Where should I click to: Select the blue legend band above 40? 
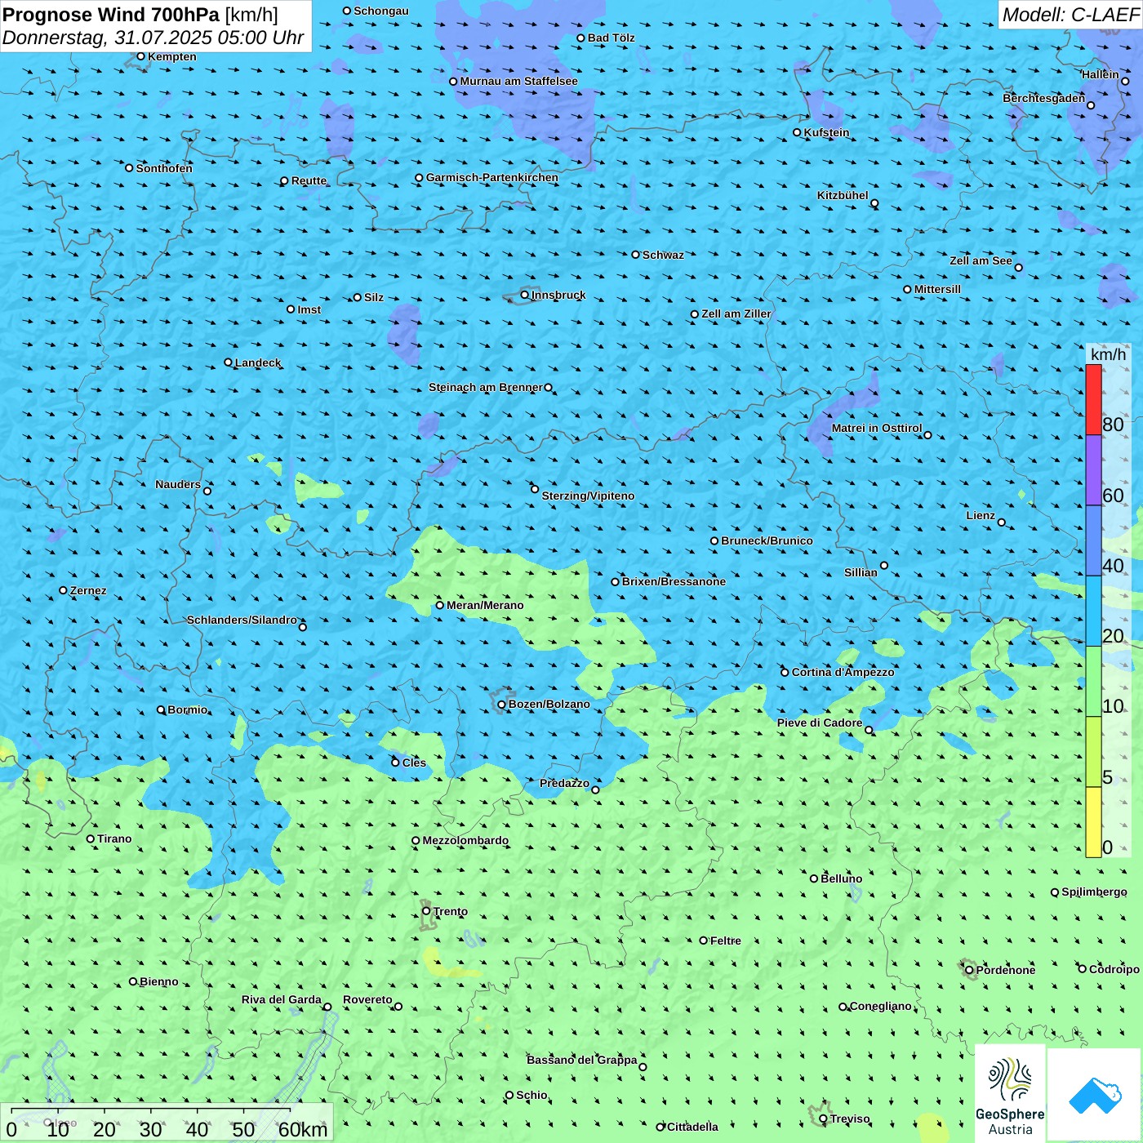pos(1093,540)
